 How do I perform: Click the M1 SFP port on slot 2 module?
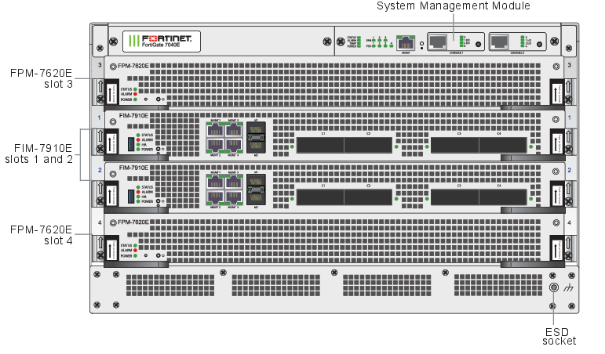click(x=256, y=181)
